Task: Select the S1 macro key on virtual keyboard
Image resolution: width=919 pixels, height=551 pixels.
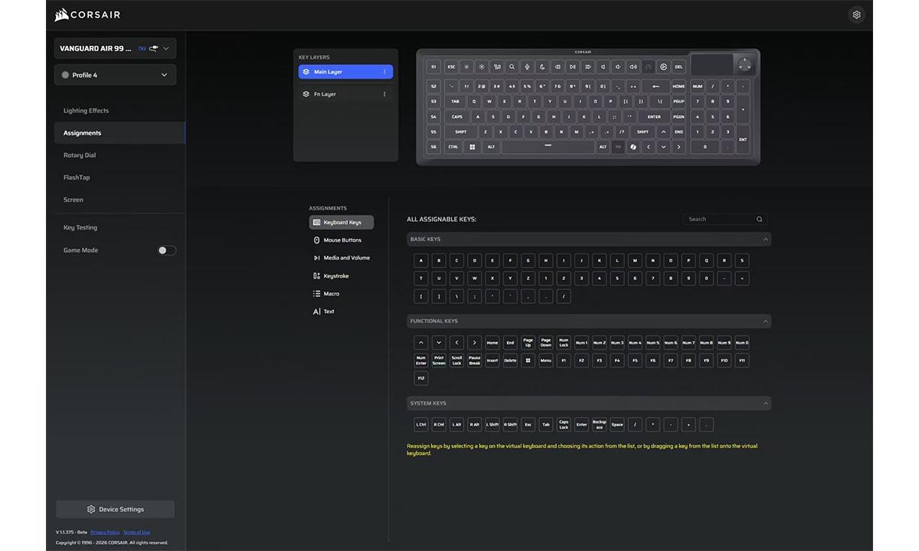Action: pyautogui.click(x=433, y=67)
